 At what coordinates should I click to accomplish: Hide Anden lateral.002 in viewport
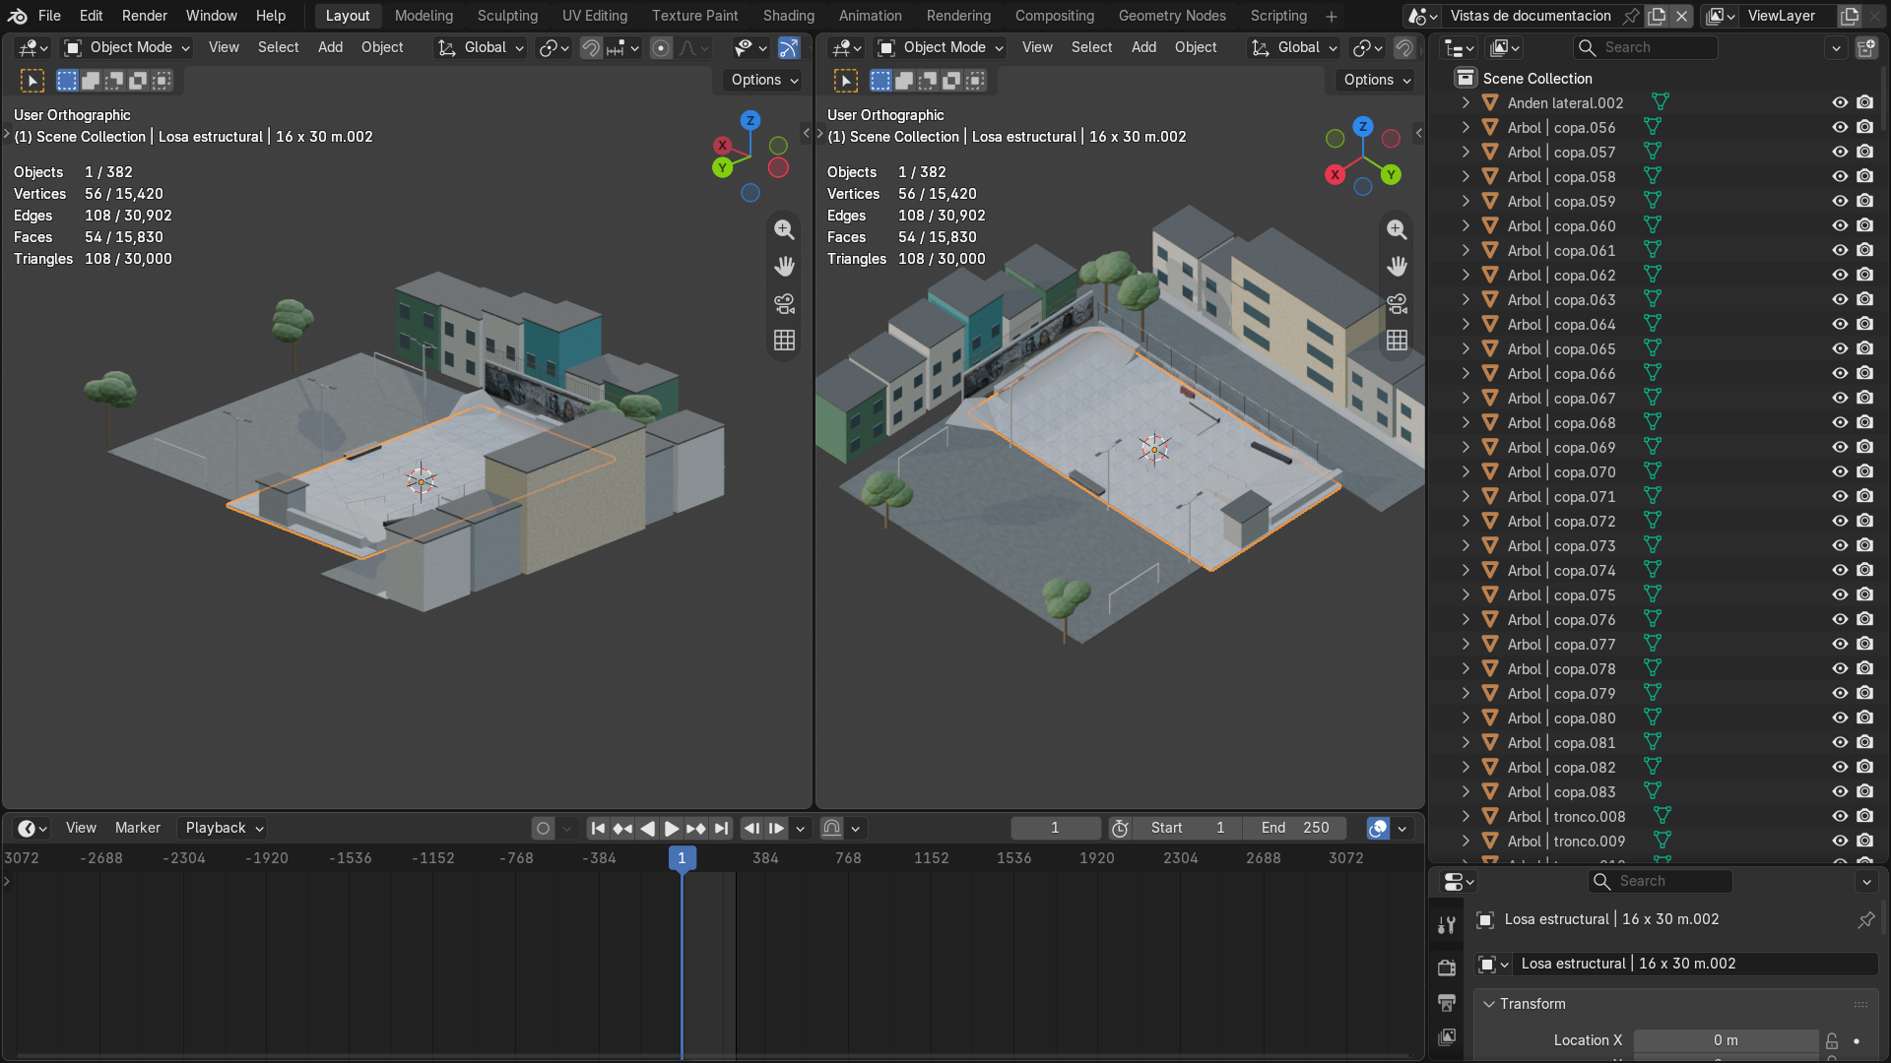[1839, 102]
